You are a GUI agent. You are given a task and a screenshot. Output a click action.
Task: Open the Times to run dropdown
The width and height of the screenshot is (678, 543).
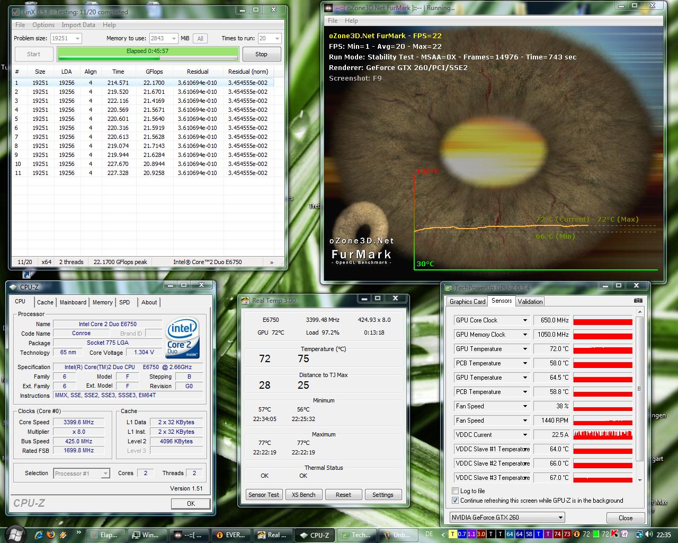tap(269, 38)
